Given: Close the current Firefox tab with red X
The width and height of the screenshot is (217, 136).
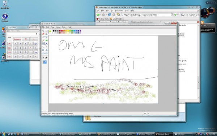Looking at the screenshot, I should (x=198, y=22).
